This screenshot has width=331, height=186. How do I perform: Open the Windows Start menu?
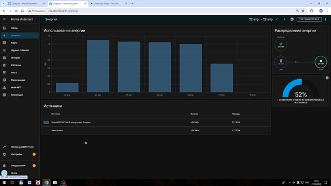pyautogui.click(x=4, y=182)
